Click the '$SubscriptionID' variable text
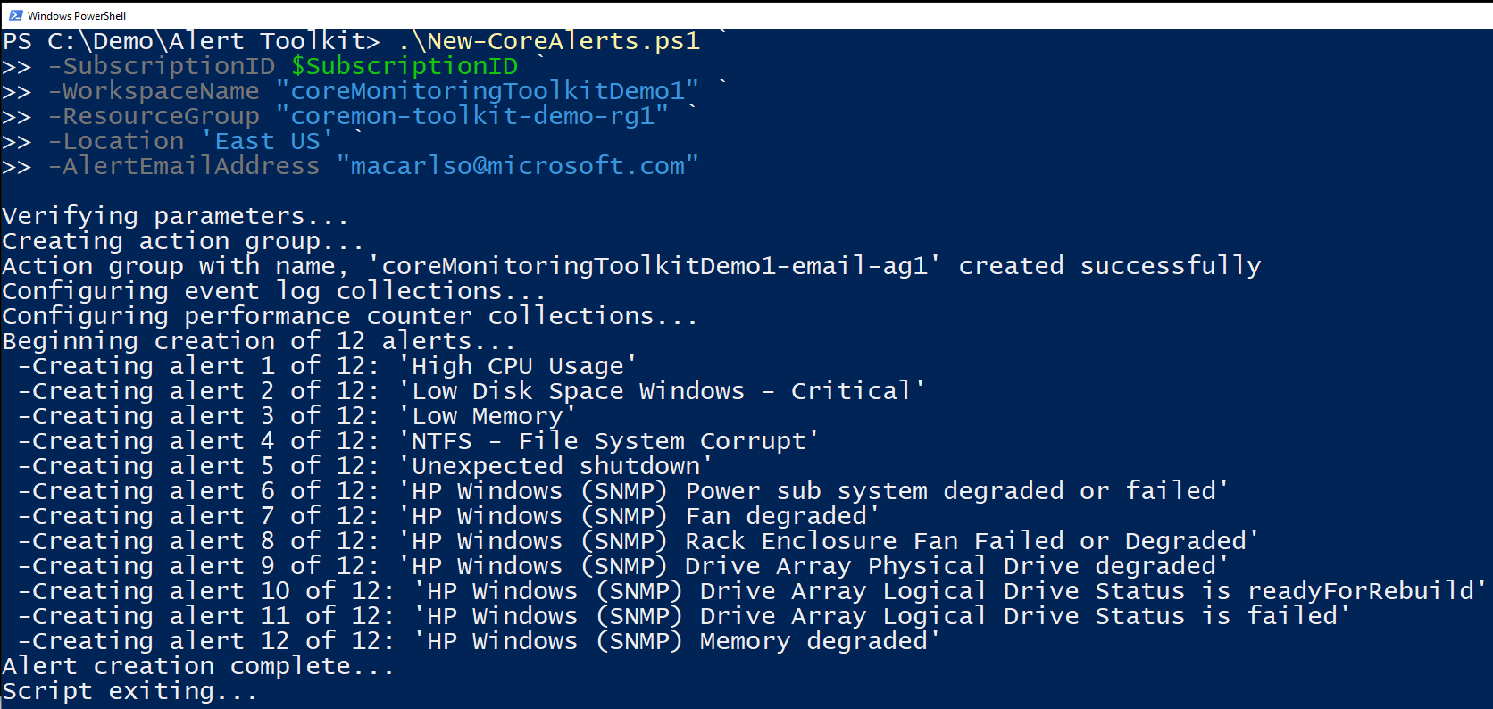Screen dimensions: 1493x709 [405, 66]
